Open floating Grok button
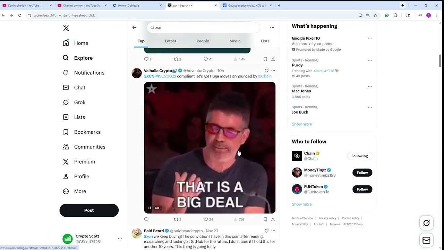Viewport: 444px width, 250px height. 426,223
